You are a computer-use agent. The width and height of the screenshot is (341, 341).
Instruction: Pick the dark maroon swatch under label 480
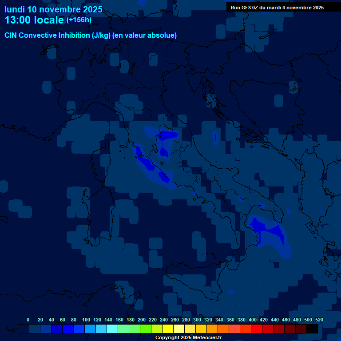[x=301, y=329]
